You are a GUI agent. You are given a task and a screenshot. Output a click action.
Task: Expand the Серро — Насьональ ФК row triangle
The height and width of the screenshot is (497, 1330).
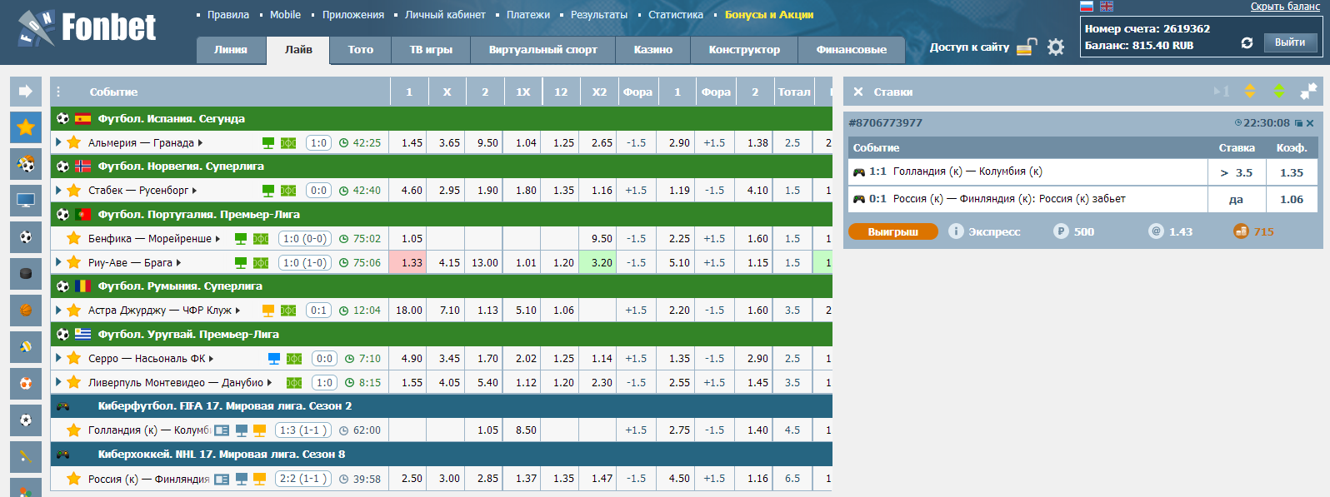[x=58, y=359]
